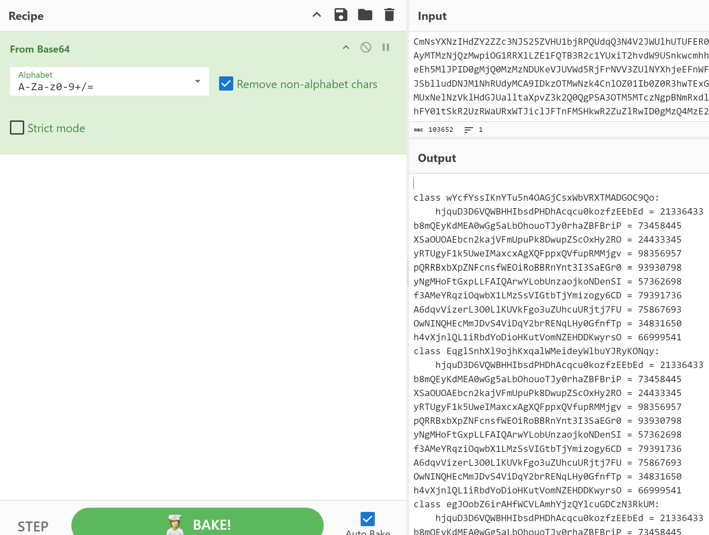Open the load recipe folder icon
Image resolution: width=709 pixels, height=535 pixels.
coord(365,15)
